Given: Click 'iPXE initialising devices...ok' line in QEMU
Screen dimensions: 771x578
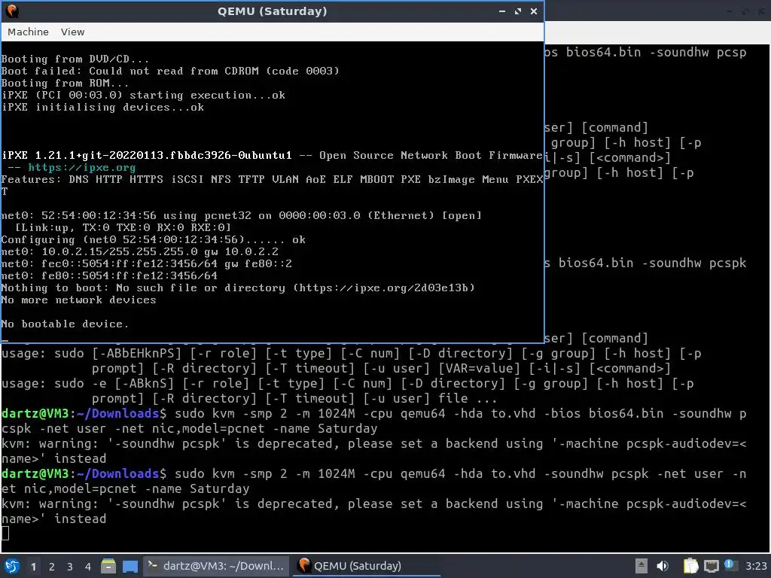Looking at the screenshot, I should pos(102,107).
